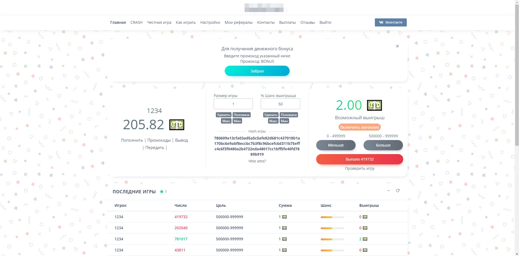This screenshot has height=256, width=519.
Task: Focus the Размер игры input field
Action: [233, 104]
